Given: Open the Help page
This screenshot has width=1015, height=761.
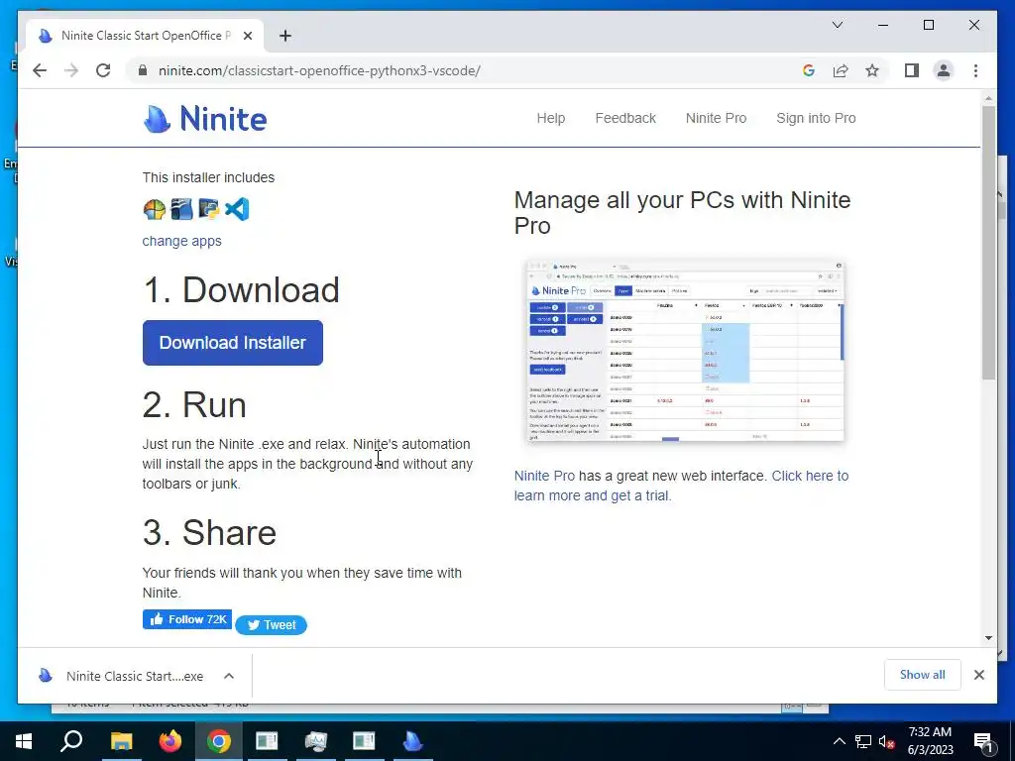Looking at the screenshot, I should 551,119.
